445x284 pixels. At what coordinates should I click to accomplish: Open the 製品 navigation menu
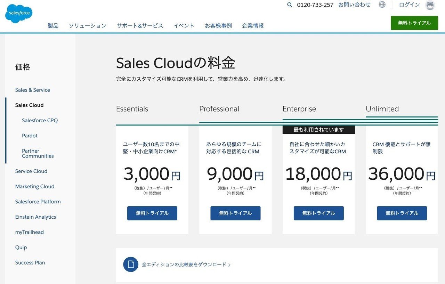coord(53,26)
